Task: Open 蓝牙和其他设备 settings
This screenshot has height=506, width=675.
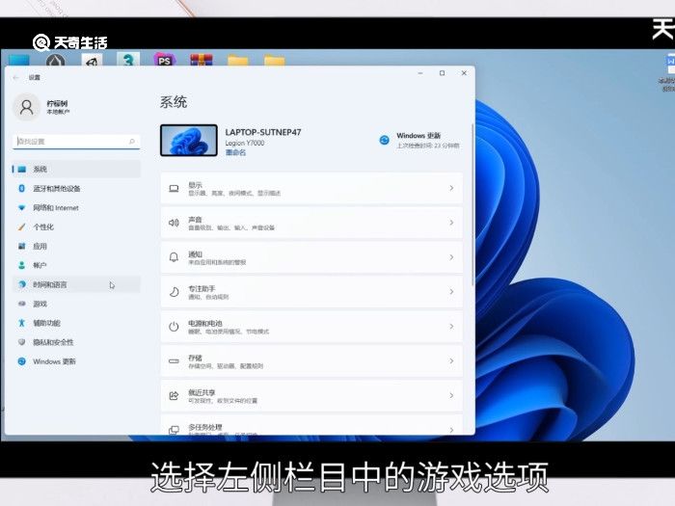Action: pos(76,189)
